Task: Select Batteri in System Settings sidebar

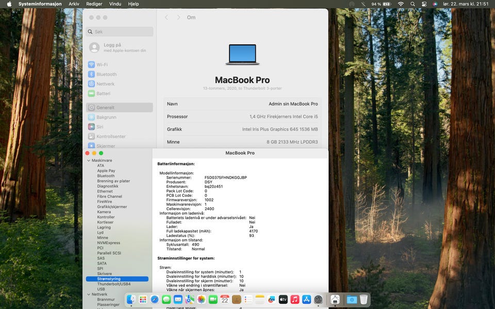Action: tap(119, 94)
